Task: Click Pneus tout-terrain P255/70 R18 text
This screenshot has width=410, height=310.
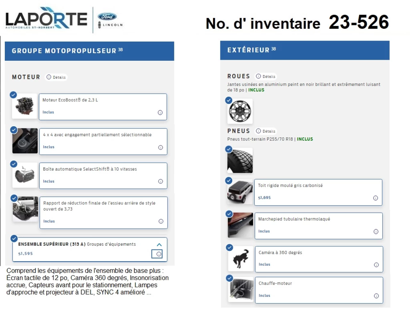Action: (260, 139)
